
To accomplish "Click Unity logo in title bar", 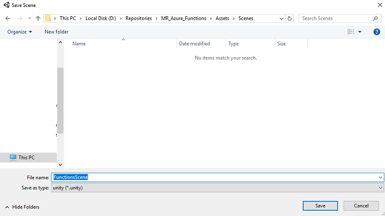I will point(6,5).
